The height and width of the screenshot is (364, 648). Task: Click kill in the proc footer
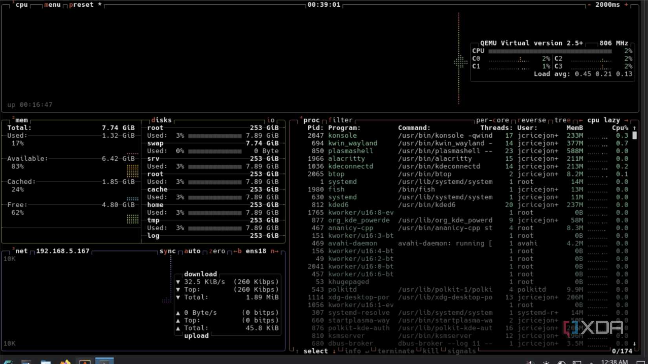[x=430, y=351]
